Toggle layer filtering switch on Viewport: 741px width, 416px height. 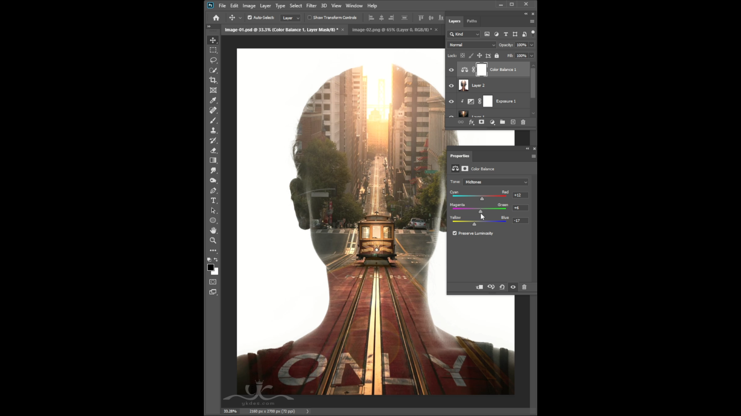click(533, 34)
